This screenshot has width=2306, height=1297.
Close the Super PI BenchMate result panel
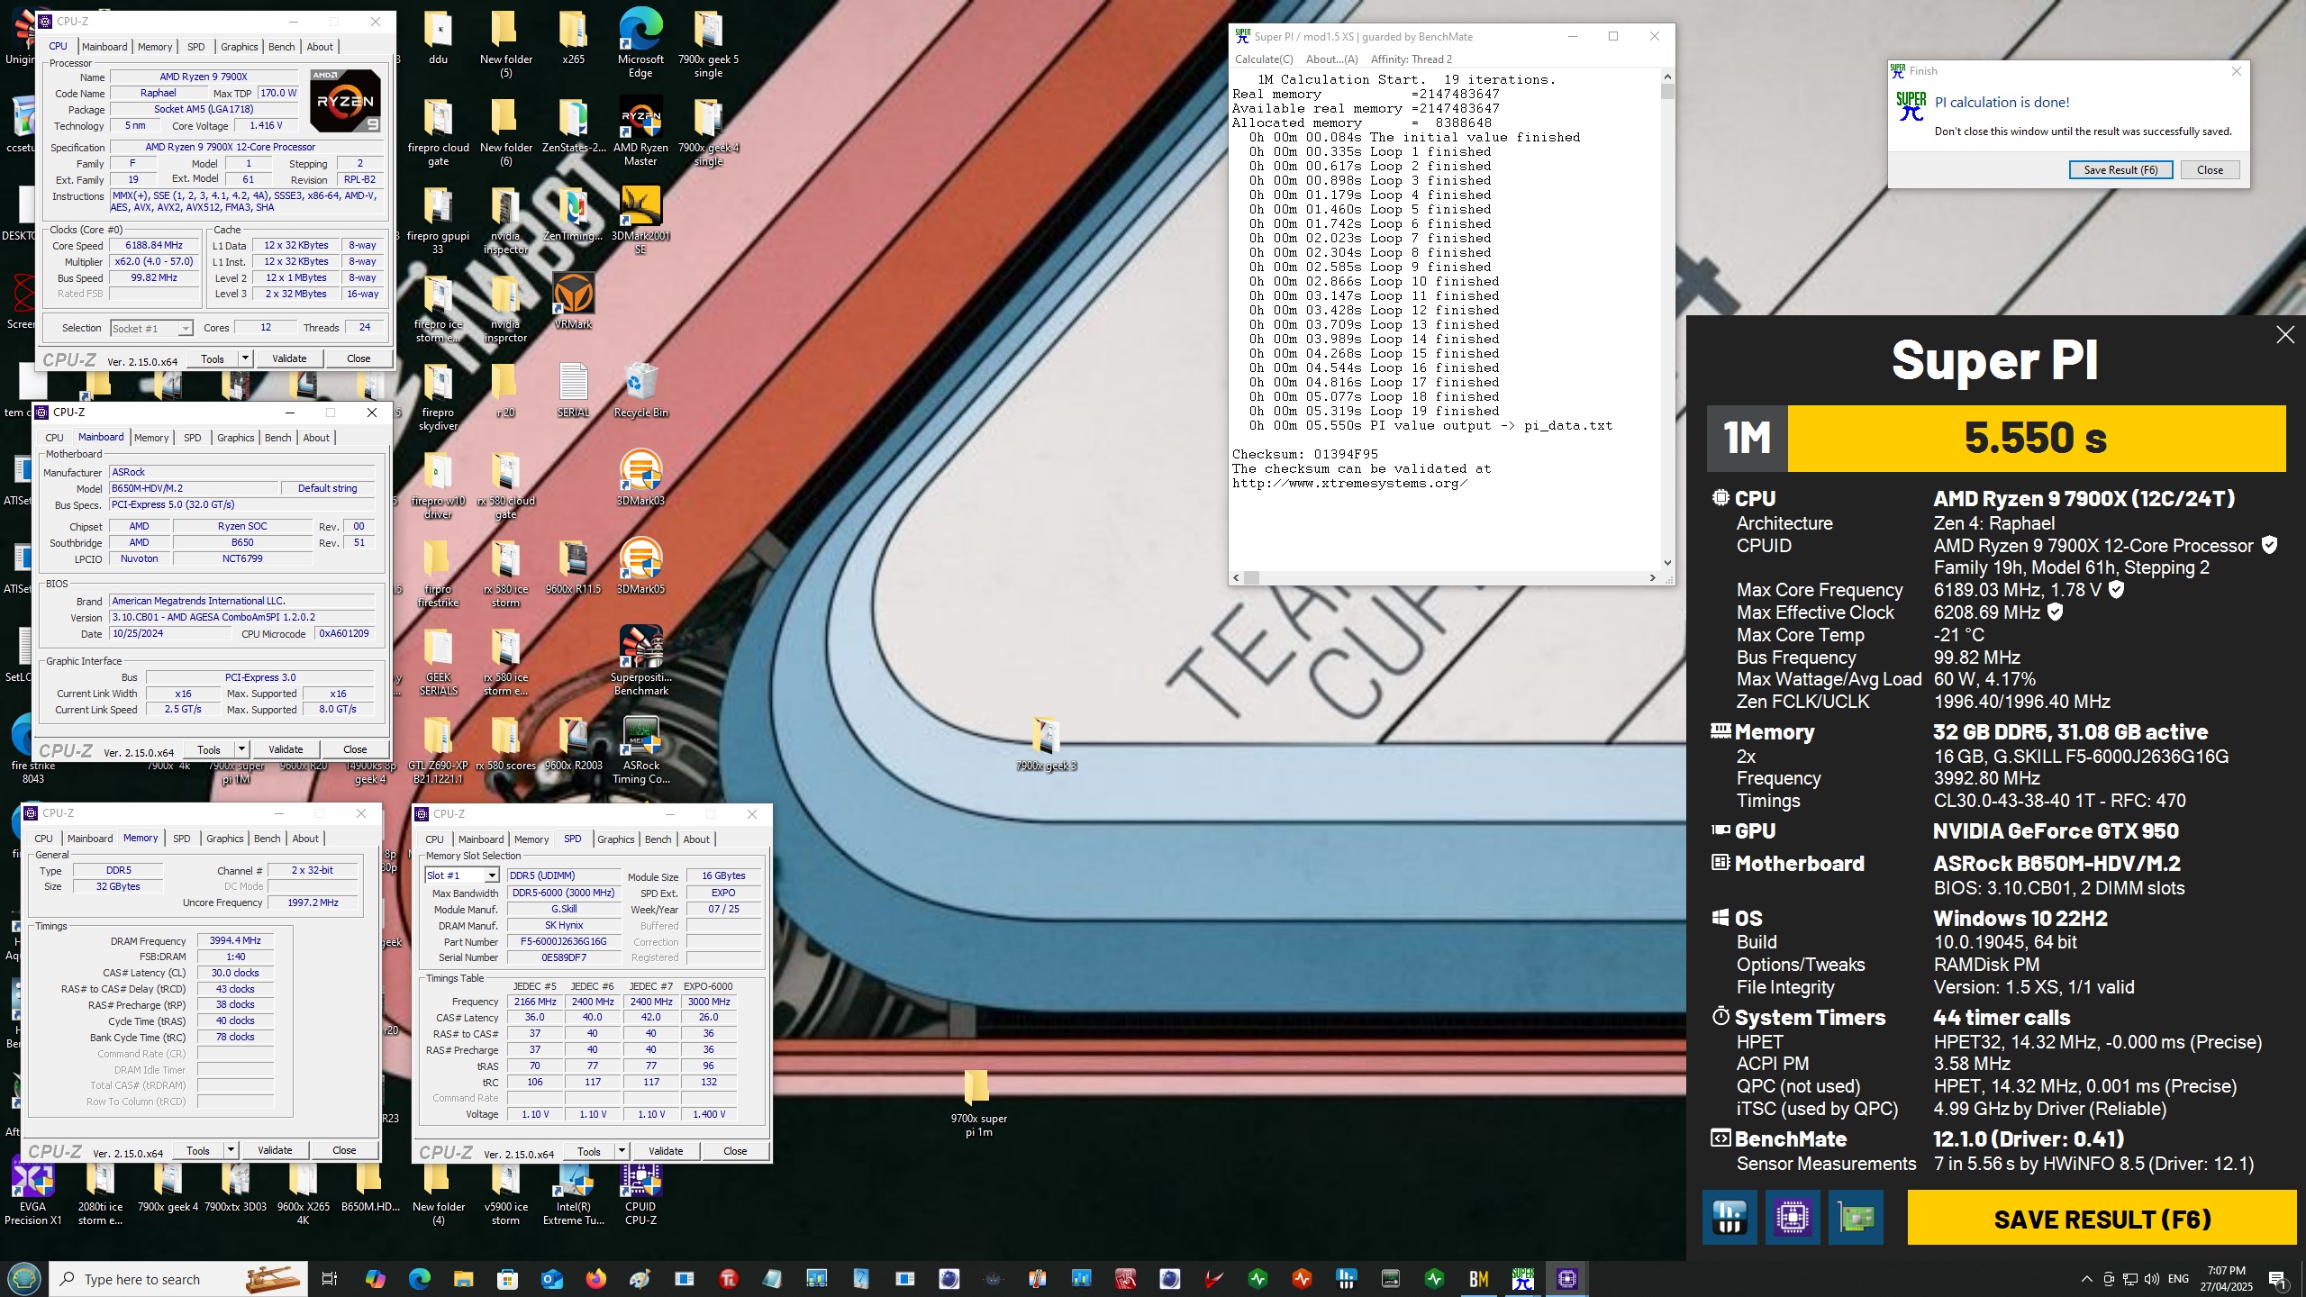click(x=2284, y=335)
